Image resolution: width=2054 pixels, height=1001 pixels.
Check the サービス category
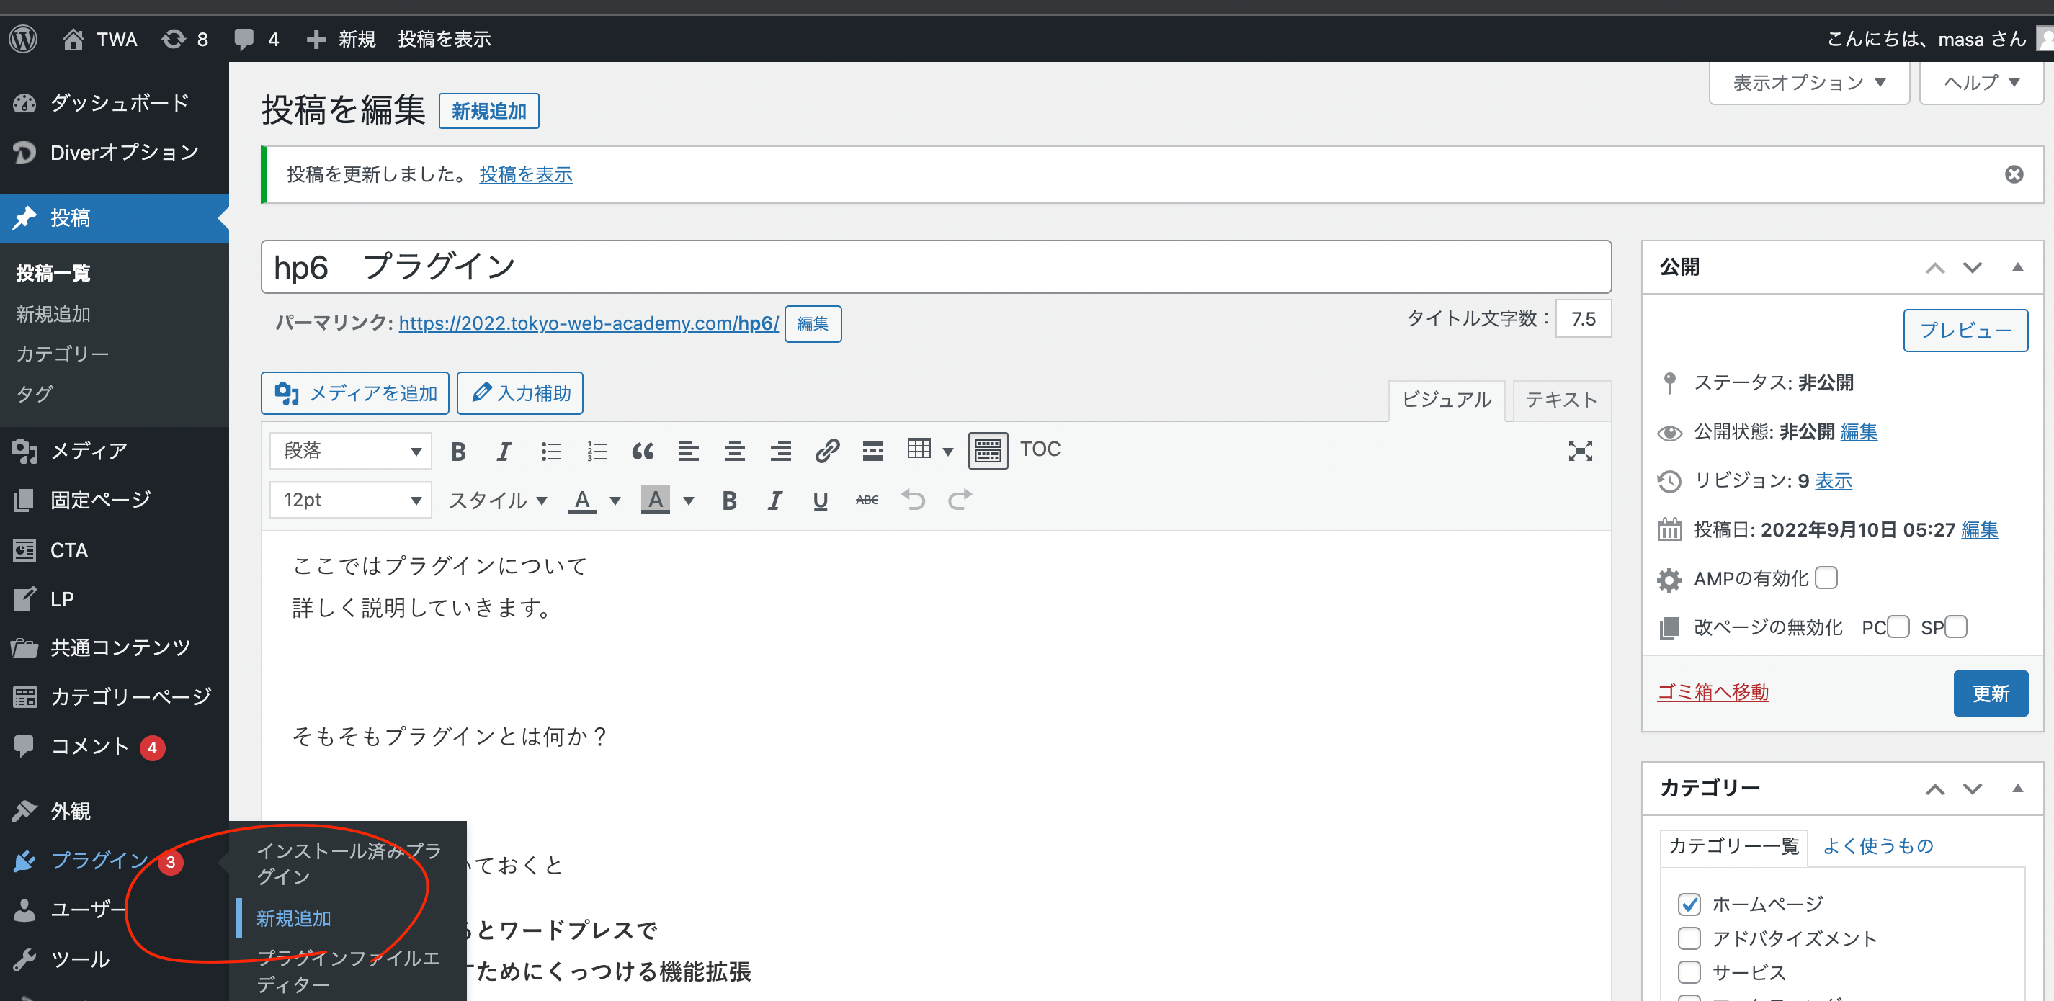pos(1689,972)
